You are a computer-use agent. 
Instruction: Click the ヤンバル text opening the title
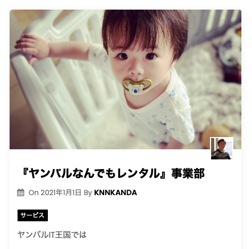point(49,173)
